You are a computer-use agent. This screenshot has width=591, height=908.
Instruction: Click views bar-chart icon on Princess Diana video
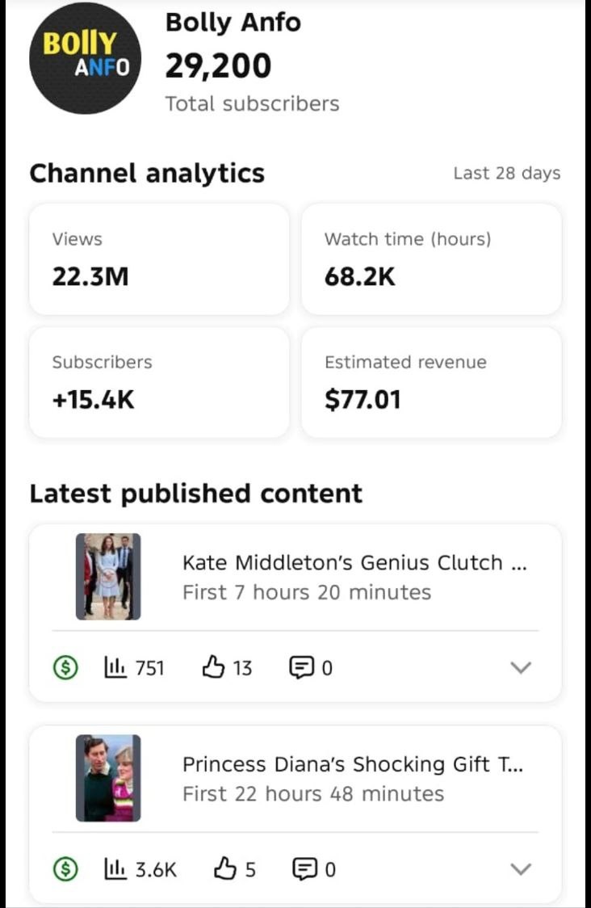pos(115,869)
